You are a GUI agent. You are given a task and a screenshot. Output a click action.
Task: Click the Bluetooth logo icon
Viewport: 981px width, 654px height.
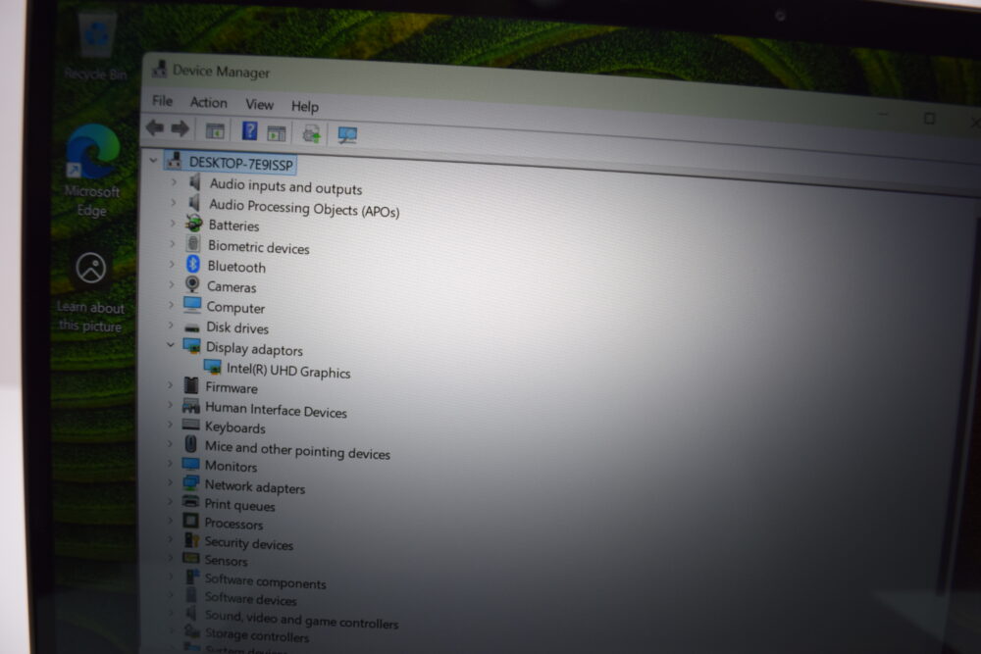tap(192, 265)
